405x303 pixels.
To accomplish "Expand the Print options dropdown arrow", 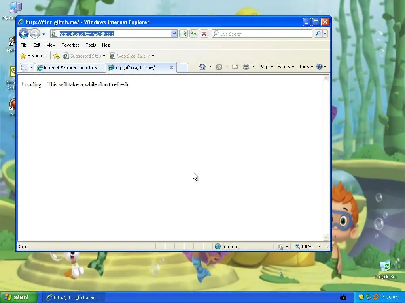I will [254, 67].
